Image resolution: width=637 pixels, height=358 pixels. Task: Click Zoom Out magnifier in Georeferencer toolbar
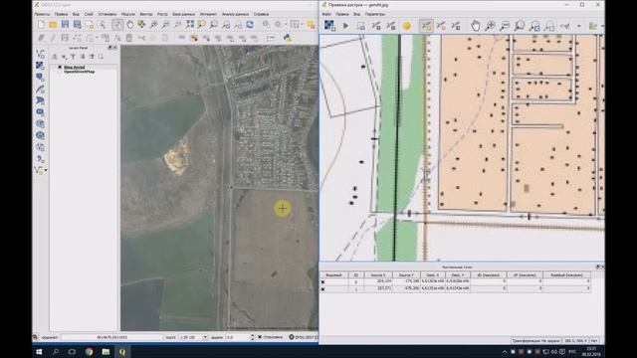point(505,26)
